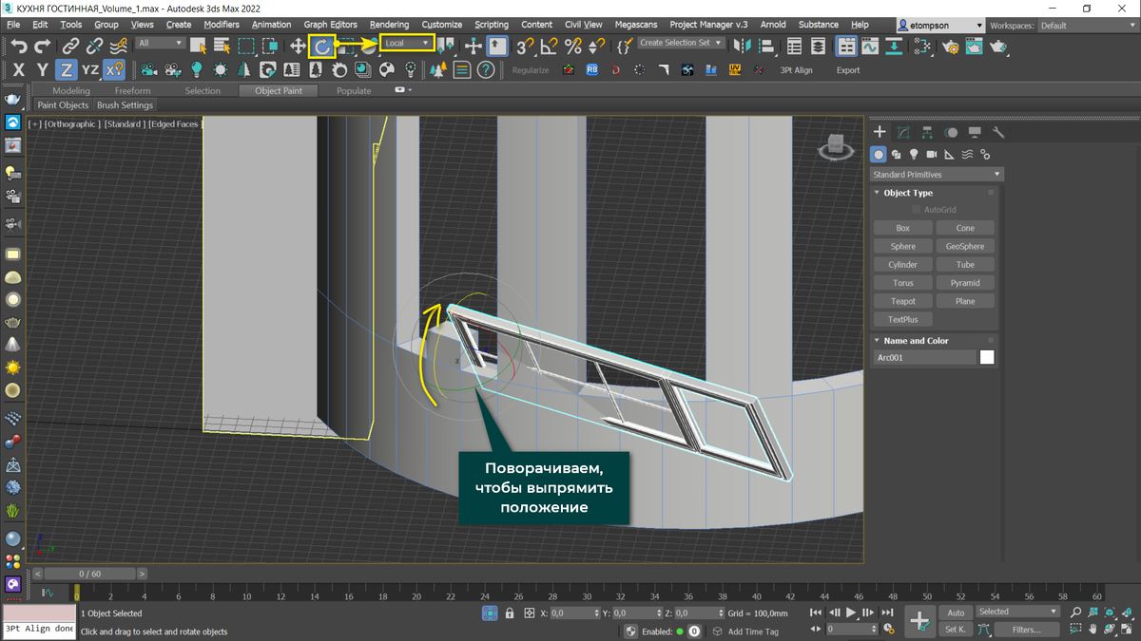Toggle the selection lock icon
Viewport: 1141px width, 641px height.
pyautogui.click(x=510, y=613)
